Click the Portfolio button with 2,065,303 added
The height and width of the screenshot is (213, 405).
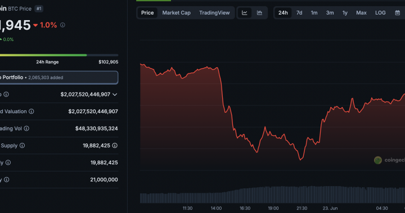tap(58, 77)
